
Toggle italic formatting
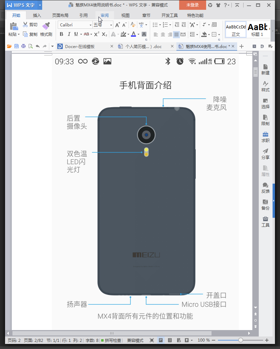click(x=68, y=34)
